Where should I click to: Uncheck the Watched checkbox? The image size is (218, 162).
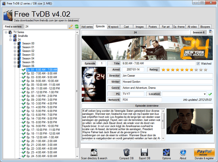(x=198, y=64)
